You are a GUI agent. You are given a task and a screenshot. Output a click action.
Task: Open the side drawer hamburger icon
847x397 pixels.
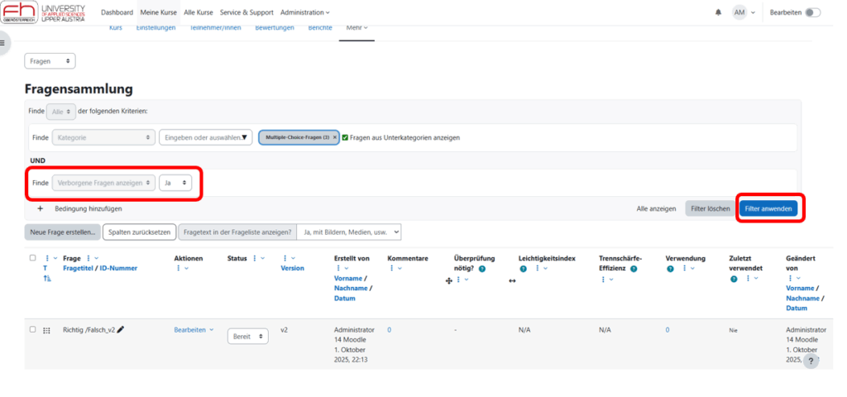pos(3,42)
